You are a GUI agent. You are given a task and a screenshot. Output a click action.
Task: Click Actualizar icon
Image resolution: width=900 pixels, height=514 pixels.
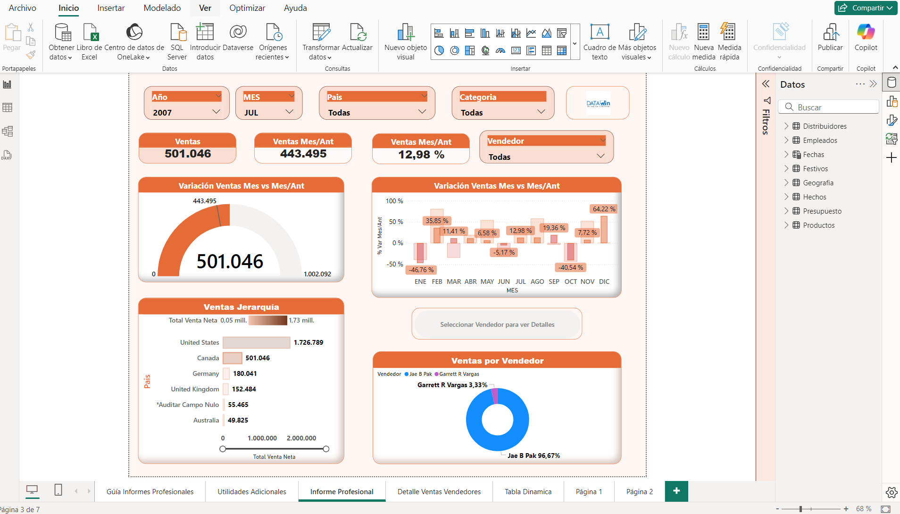coord(357,32)
